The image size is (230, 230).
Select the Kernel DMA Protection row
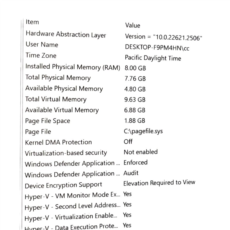coord(58,142)
